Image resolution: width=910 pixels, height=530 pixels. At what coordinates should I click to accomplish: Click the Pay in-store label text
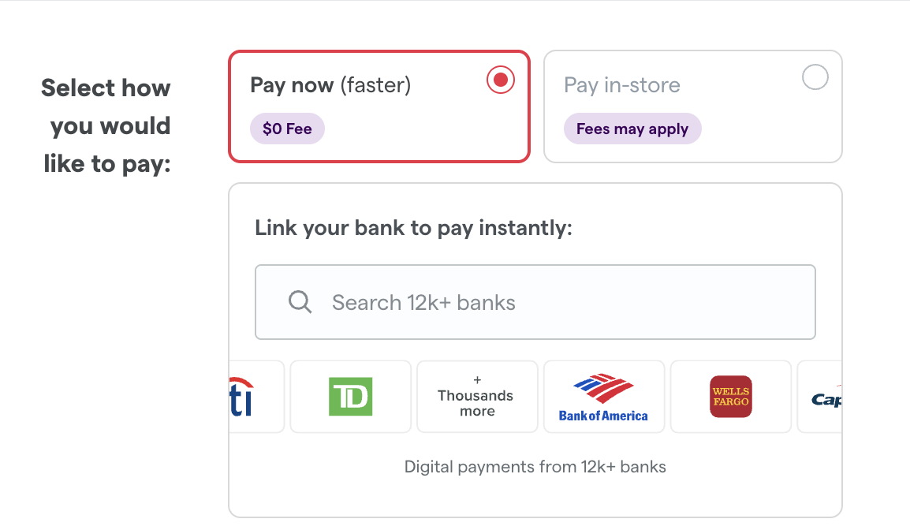click(622, 85)
